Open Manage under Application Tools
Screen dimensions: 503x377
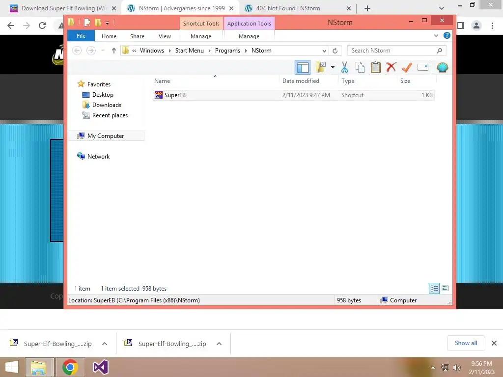tap(249, 36)
